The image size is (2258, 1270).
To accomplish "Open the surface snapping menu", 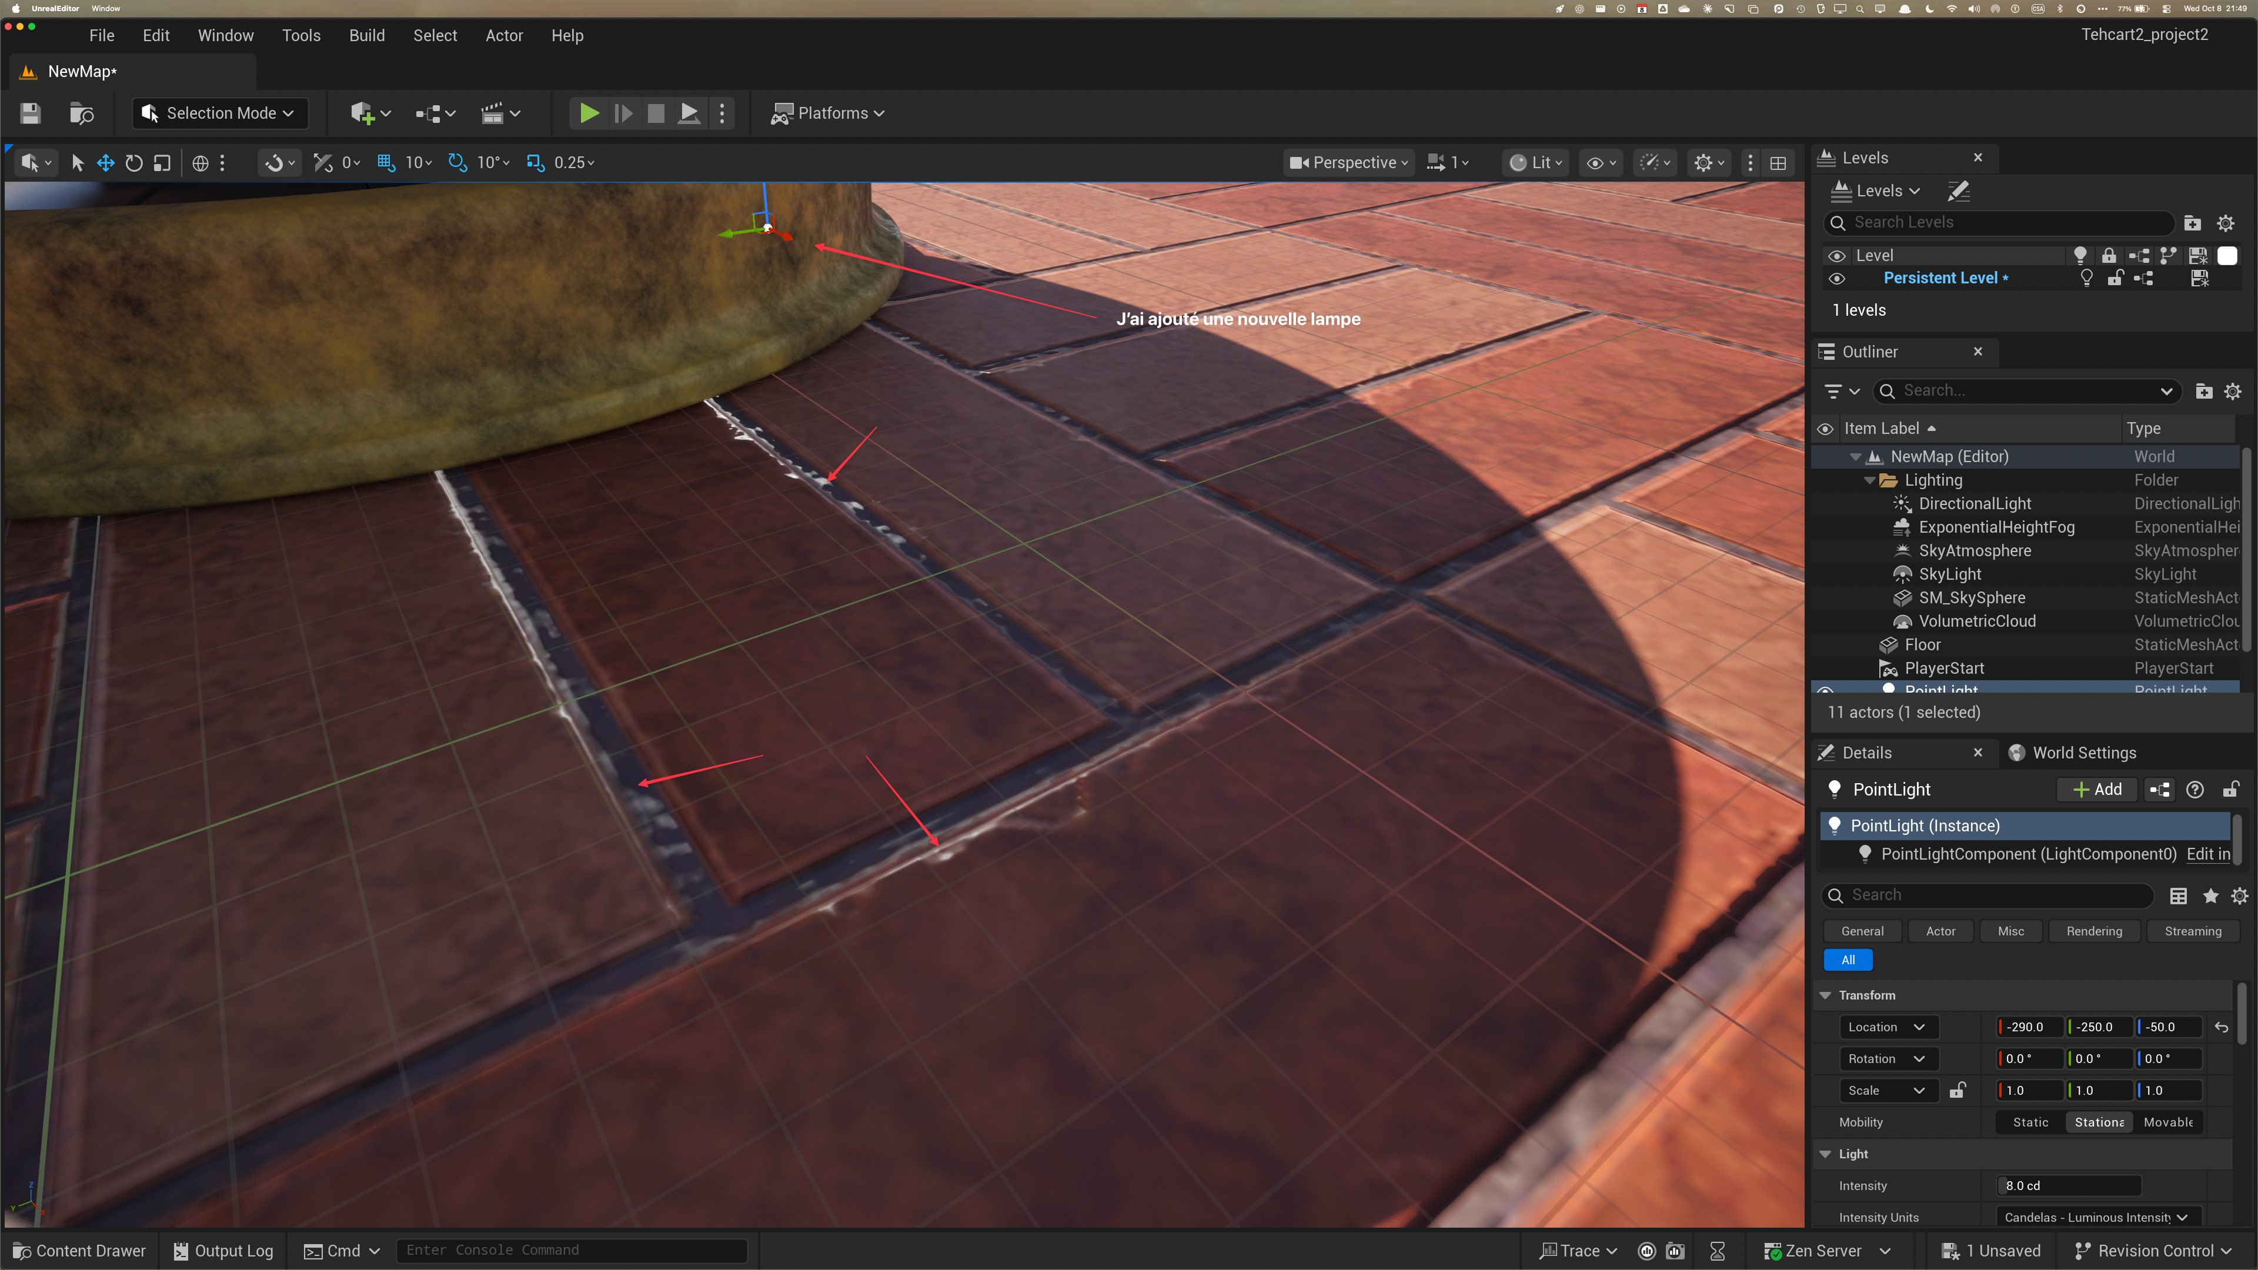I will tap(280, 163).
